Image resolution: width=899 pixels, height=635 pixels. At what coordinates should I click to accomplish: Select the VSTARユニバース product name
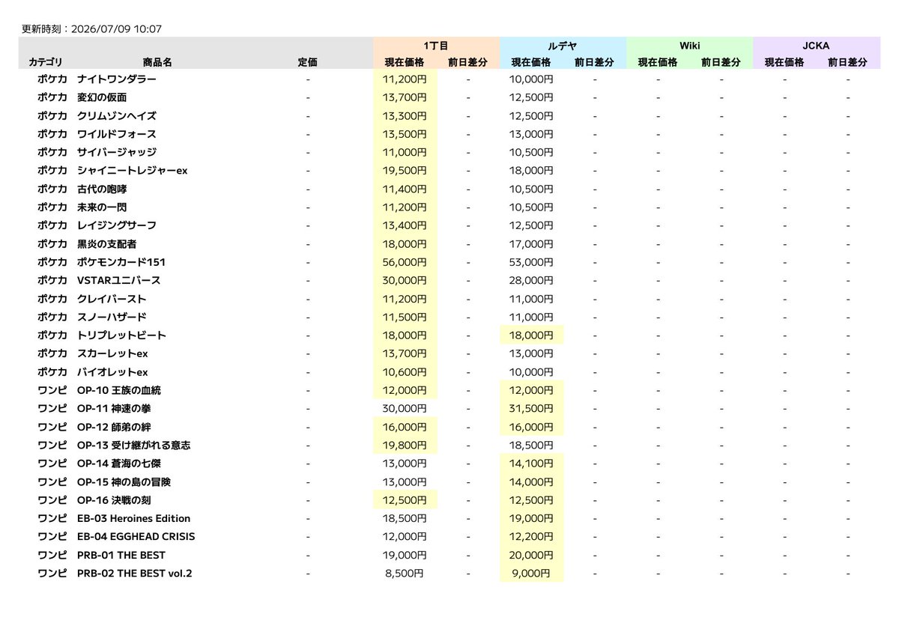pyautogui.click(x=118, y=280)
